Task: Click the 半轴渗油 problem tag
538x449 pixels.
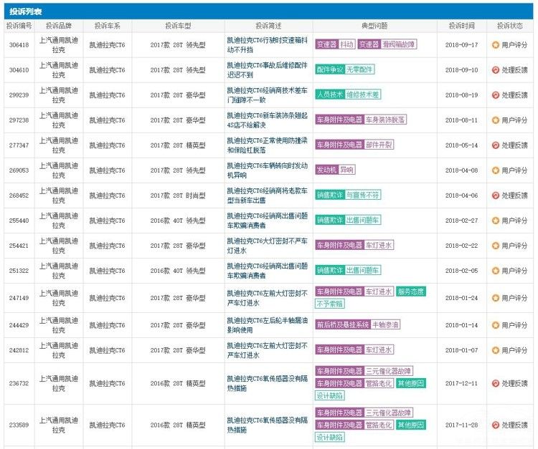Action: 386,324
